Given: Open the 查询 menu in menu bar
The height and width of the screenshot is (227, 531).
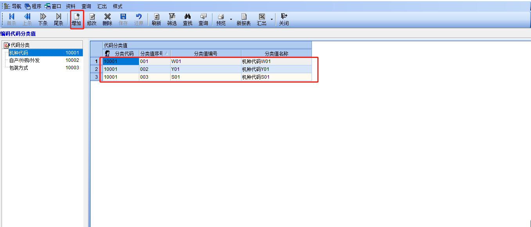Looking at the screenshot, I should point(86,6).
